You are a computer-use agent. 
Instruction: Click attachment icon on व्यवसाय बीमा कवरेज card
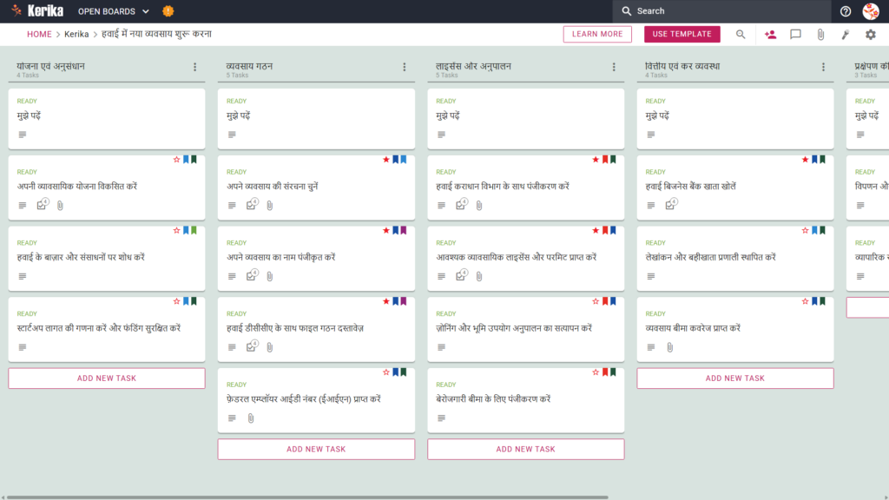click(x=669, y=347)
